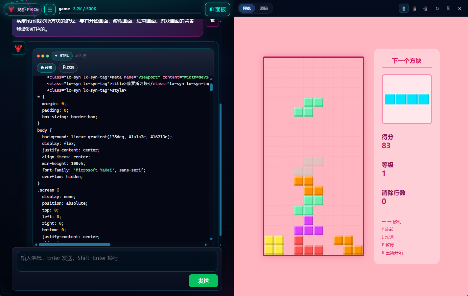The width and height of the screenshot is (468, 296).
Task: Click the 493 行 line count label
Action: tap(81, 56)
